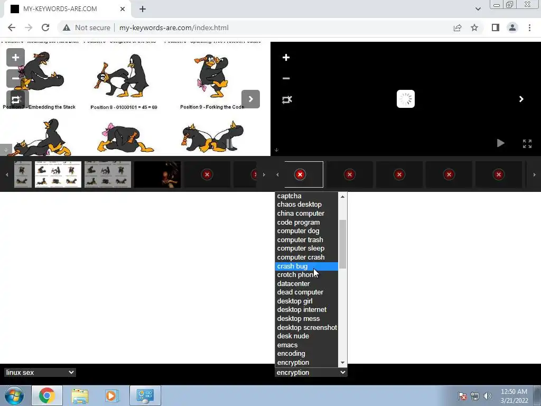This screenshot has width=541, height=406.
Task: Select 'encryption' in the open list
Action: pos(306,363)
